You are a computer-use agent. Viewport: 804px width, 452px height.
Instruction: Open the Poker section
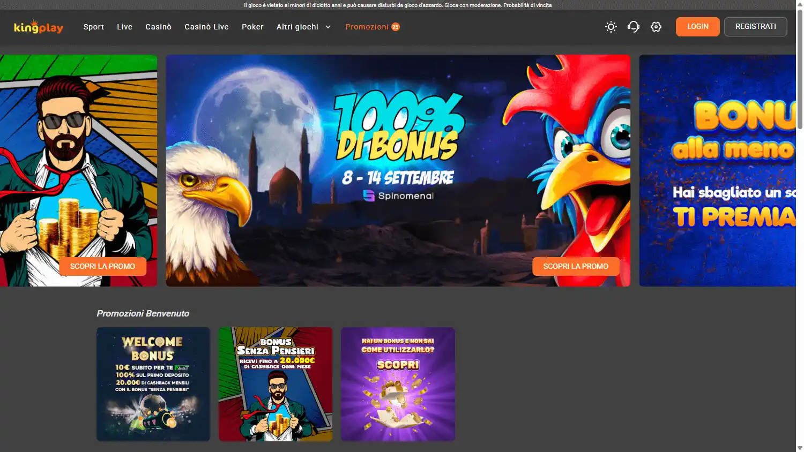click(252, 27)
